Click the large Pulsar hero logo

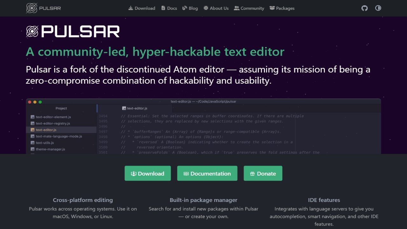pyautogui.click(x=73, y=31)
